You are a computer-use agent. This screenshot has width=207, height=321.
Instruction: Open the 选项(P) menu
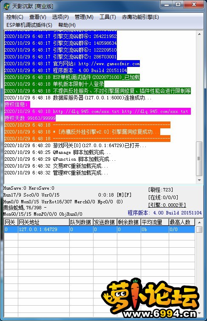click(60, 17)
